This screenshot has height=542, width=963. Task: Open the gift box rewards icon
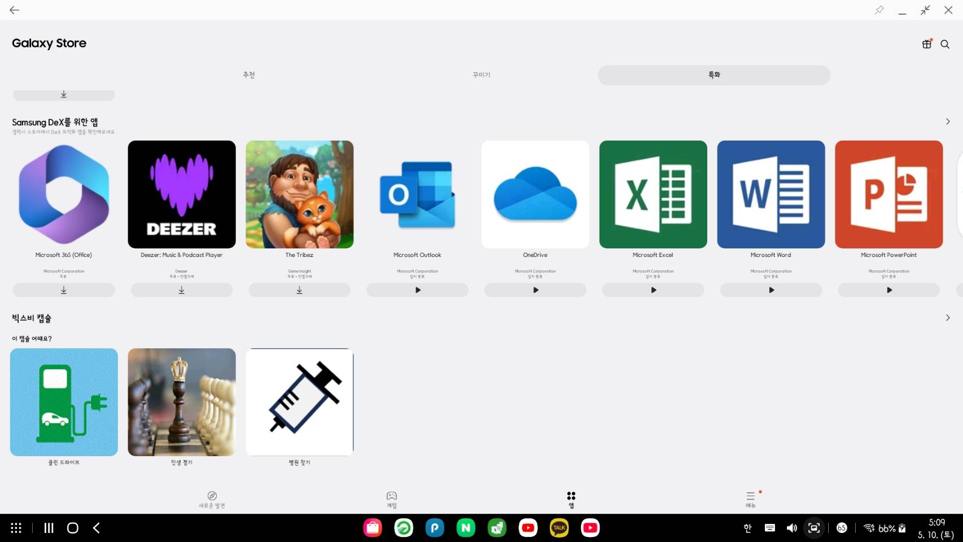927,44
